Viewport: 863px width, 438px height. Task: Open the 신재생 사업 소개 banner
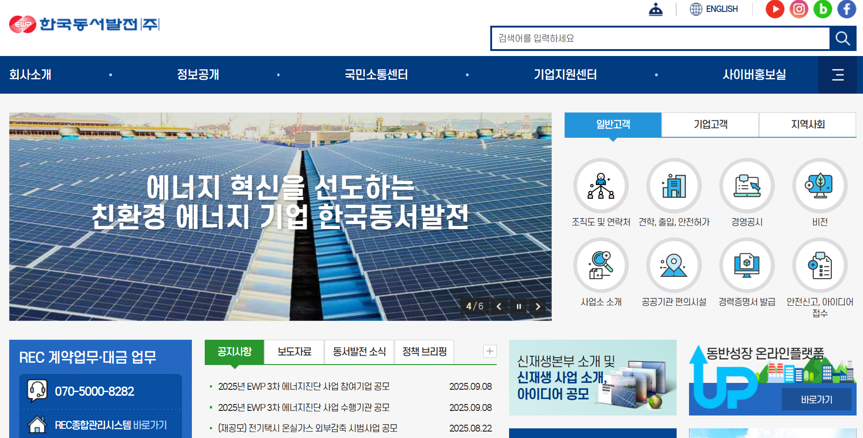(593, 377)
